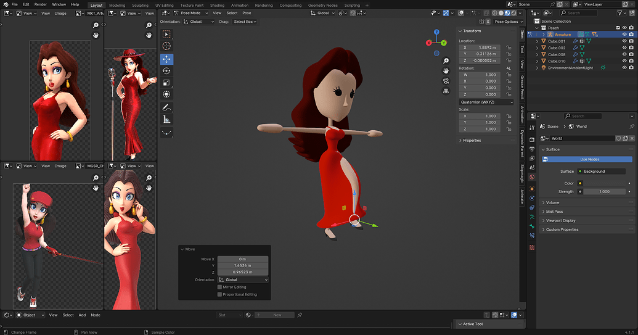
Task: Toggle pin icon in properties breadcrumb
Action: pos(631,126)
